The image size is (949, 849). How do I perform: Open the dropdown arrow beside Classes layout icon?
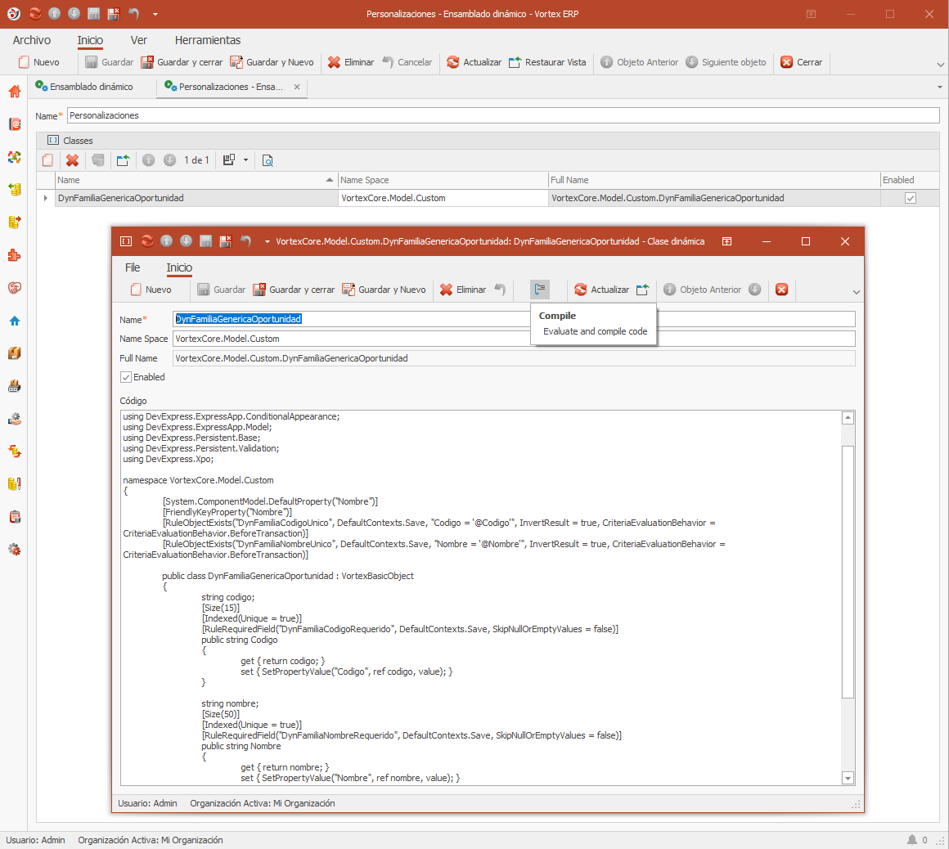click(x=245, y=160)
